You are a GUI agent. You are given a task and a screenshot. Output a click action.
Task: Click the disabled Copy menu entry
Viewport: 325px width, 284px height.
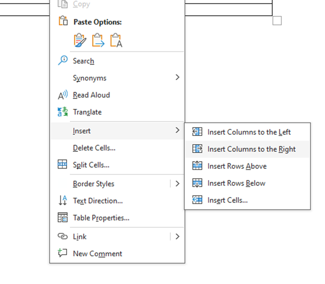coord(117,4)
